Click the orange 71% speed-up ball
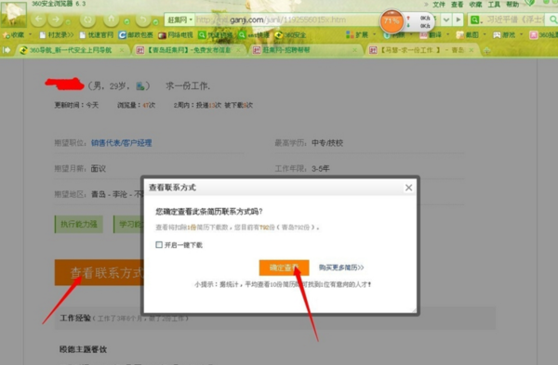 (392, 21)
